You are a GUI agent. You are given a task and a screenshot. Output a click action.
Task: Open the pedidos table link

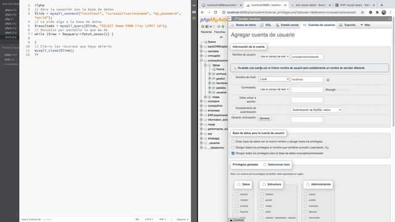[x=221, y=88]
